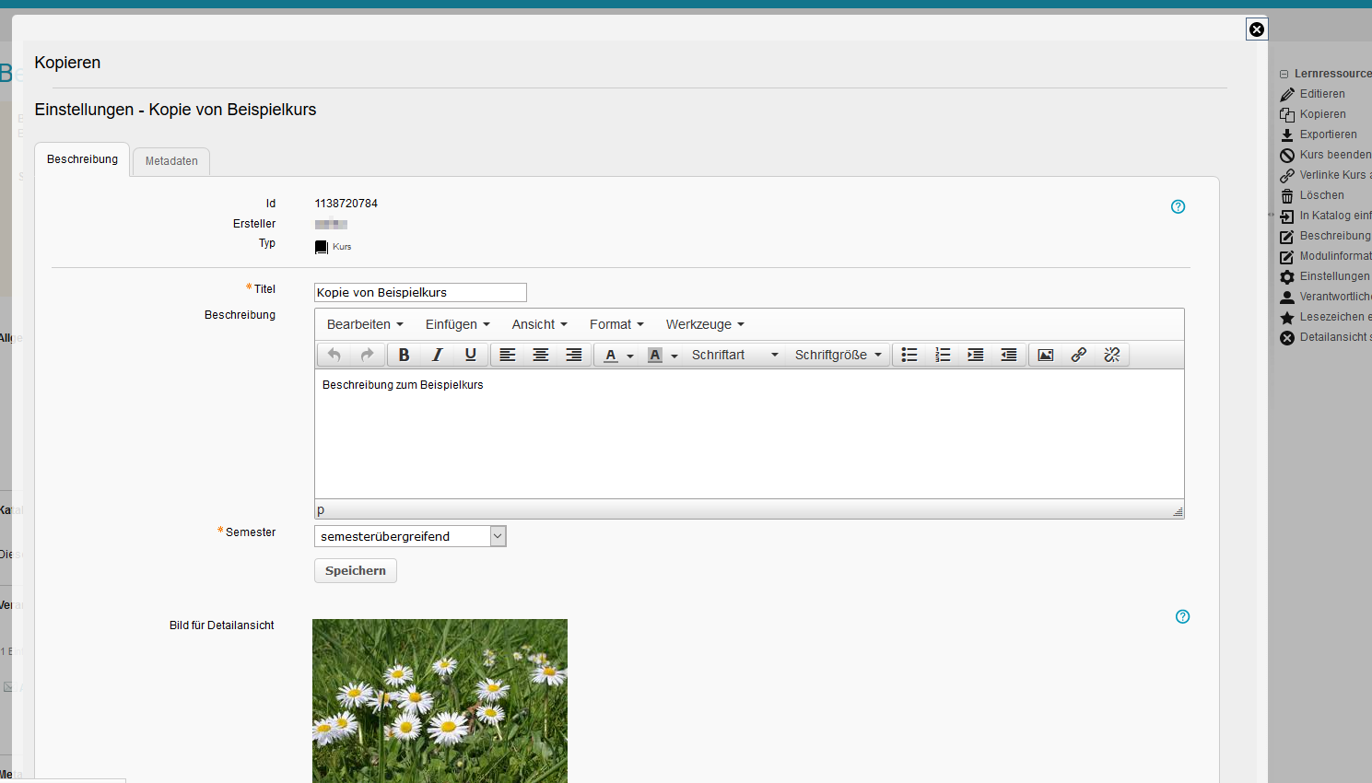Insert a numbered list
Image resolution: width=1372 pixels, height=783 pixels.
pyautogui.click(x=943, y=355)
